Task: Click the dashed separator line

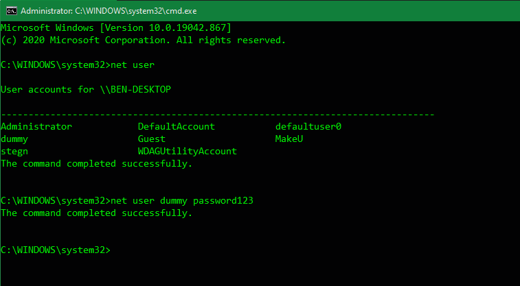Action: coord(217,114)
